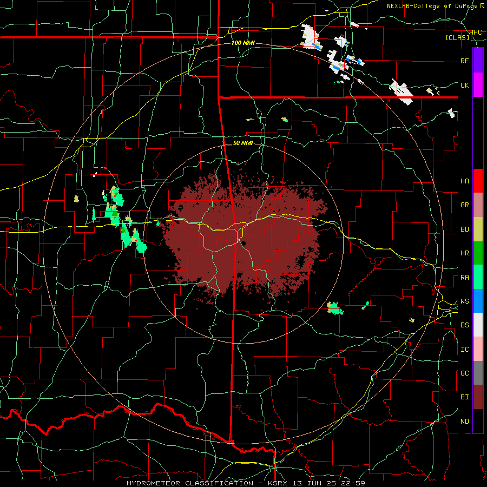
Task: Click the UK legend label
Action: (x=464, y=85)
